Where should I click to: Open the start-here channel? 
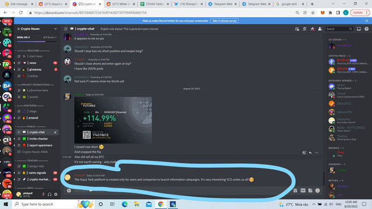pos(37,56)
